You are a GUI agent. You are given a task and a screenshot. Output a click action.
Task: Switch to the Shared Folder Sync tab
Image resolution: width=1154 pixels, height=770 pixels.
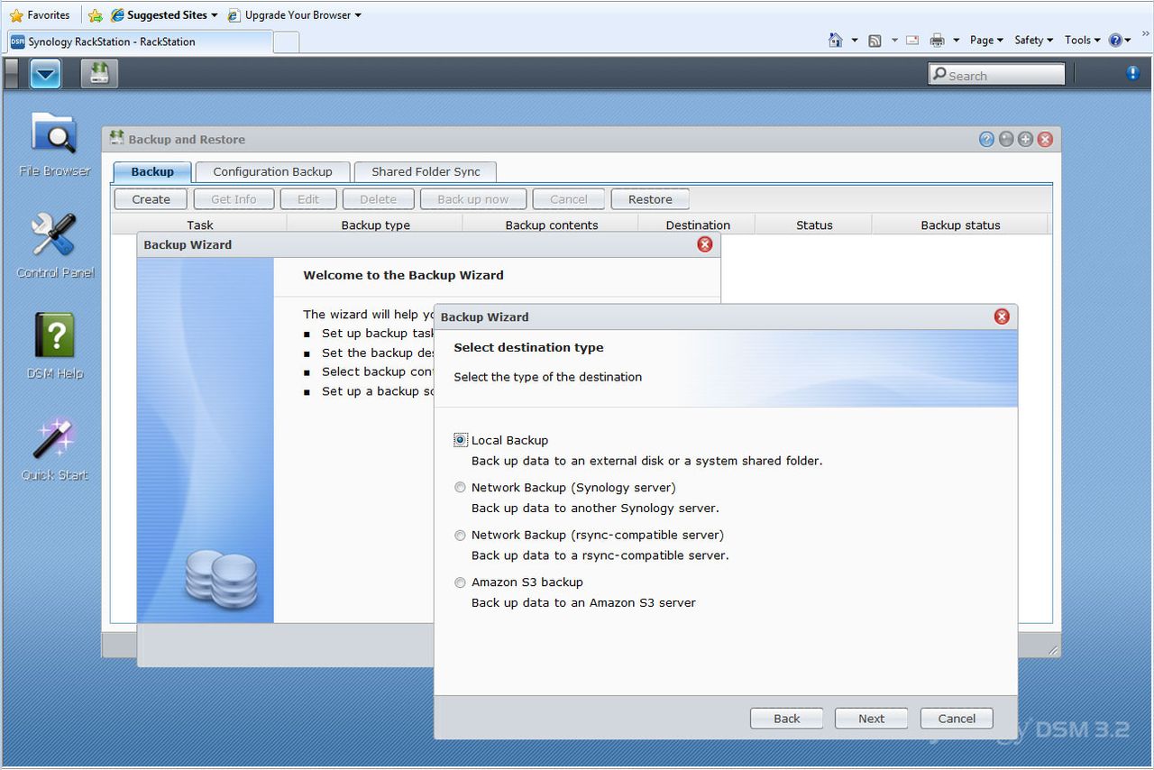click(x=426, y=171)
